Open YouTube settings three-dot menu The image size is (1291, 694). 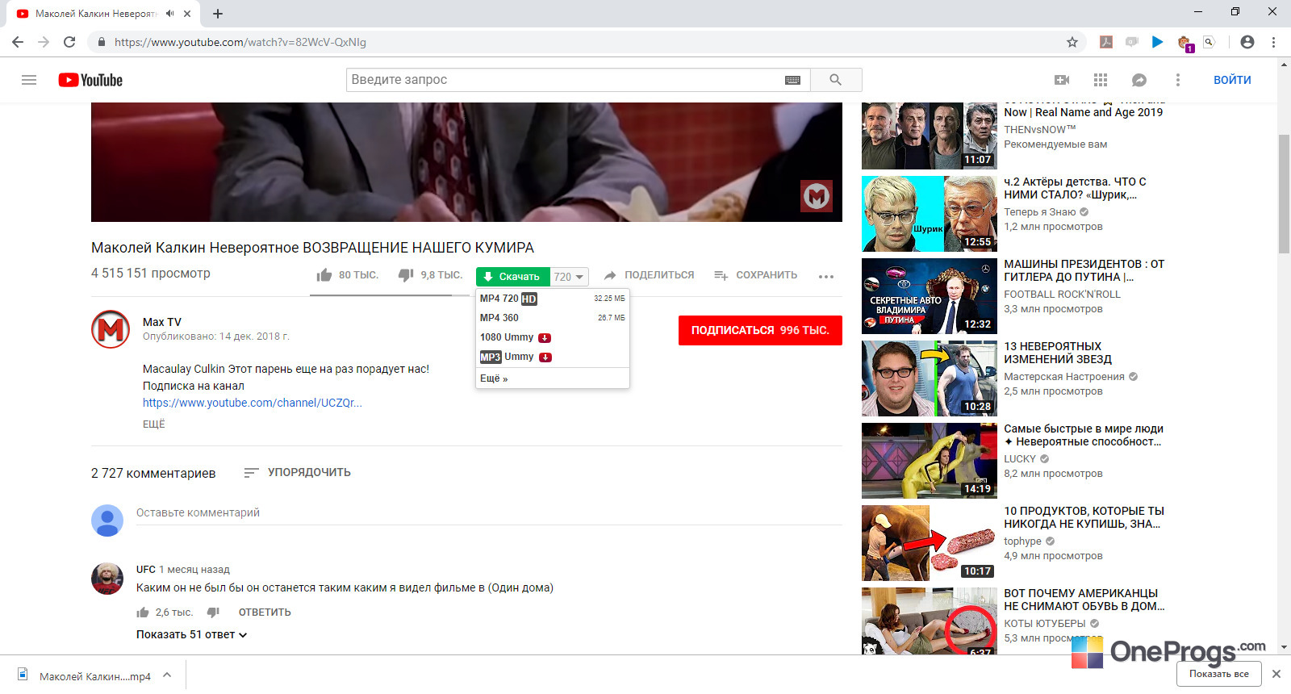click(1178, 80)
